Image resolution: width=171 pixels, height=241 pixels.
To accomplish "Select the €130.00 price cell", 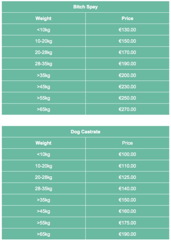I will [x=127, y=30].
